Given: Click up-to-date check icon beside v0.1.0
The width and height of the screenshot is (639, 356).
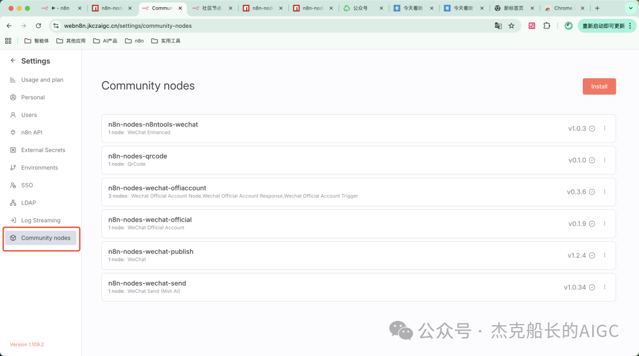Looking at the screenshot, I should pos(592,160).
